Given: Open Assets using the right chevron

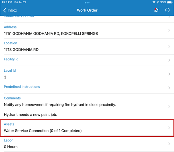Looking at the screenshot, I should tap(169, 128).
